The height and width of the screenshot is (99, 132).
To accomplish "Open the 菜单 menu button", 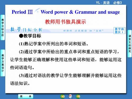I will [x=26, y=96].
